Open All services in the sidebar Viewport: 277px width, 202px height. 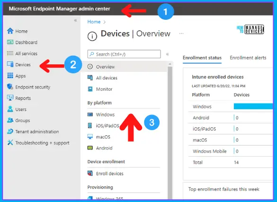(x=27, y=53)
